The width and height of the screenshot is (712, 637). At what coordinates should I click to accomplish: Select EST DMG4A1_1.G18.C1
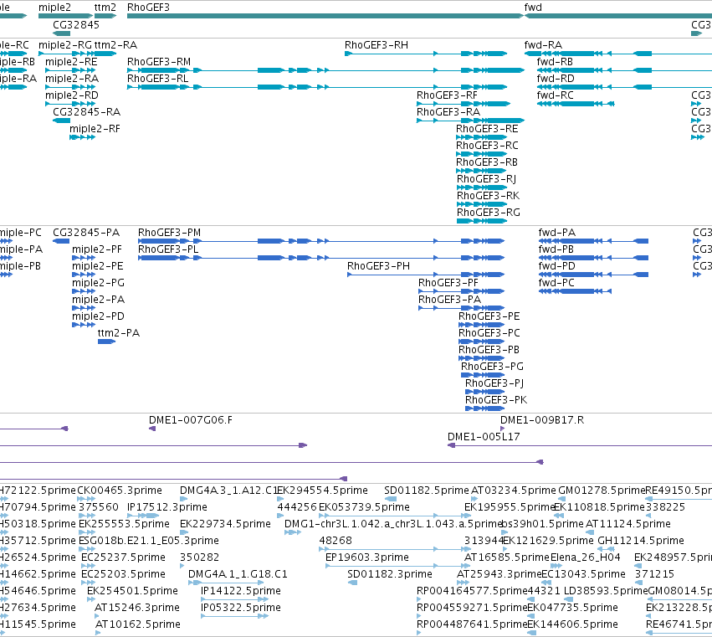pyautogui.click(x=238, y=575)
